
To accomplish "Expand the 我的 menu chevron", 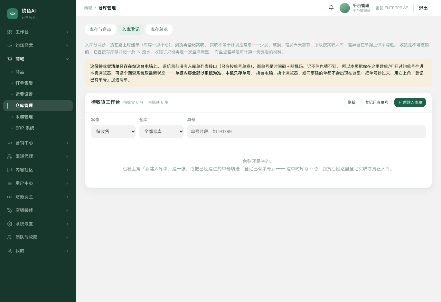I will (67, 251).
